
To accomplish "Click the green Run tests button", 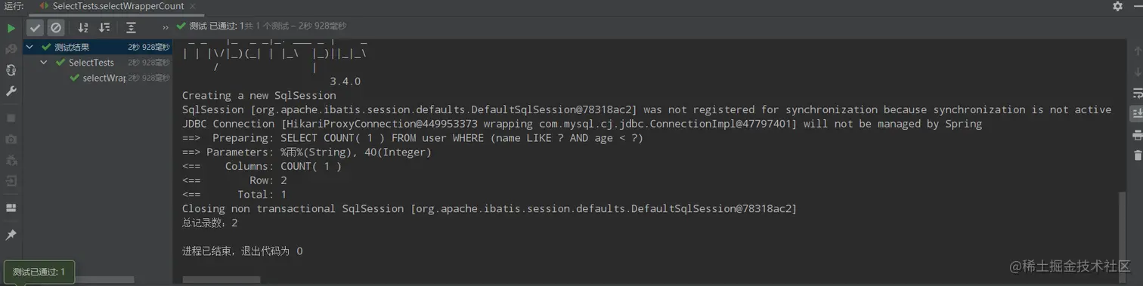I will [11, 28].
